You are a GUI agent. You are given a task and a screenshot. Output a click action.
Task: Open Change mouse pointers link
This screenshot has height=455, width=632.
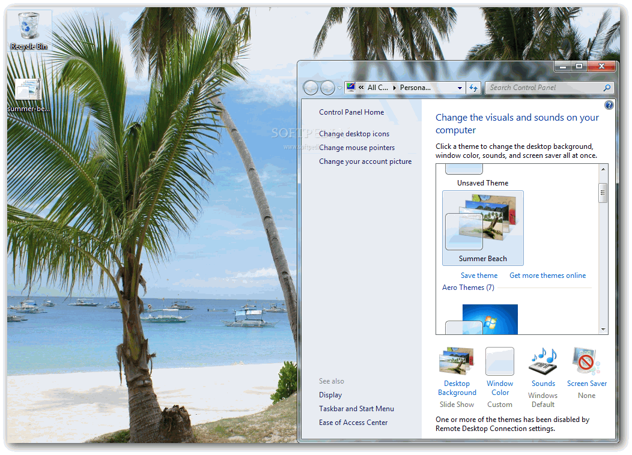[x=357, y=148]
